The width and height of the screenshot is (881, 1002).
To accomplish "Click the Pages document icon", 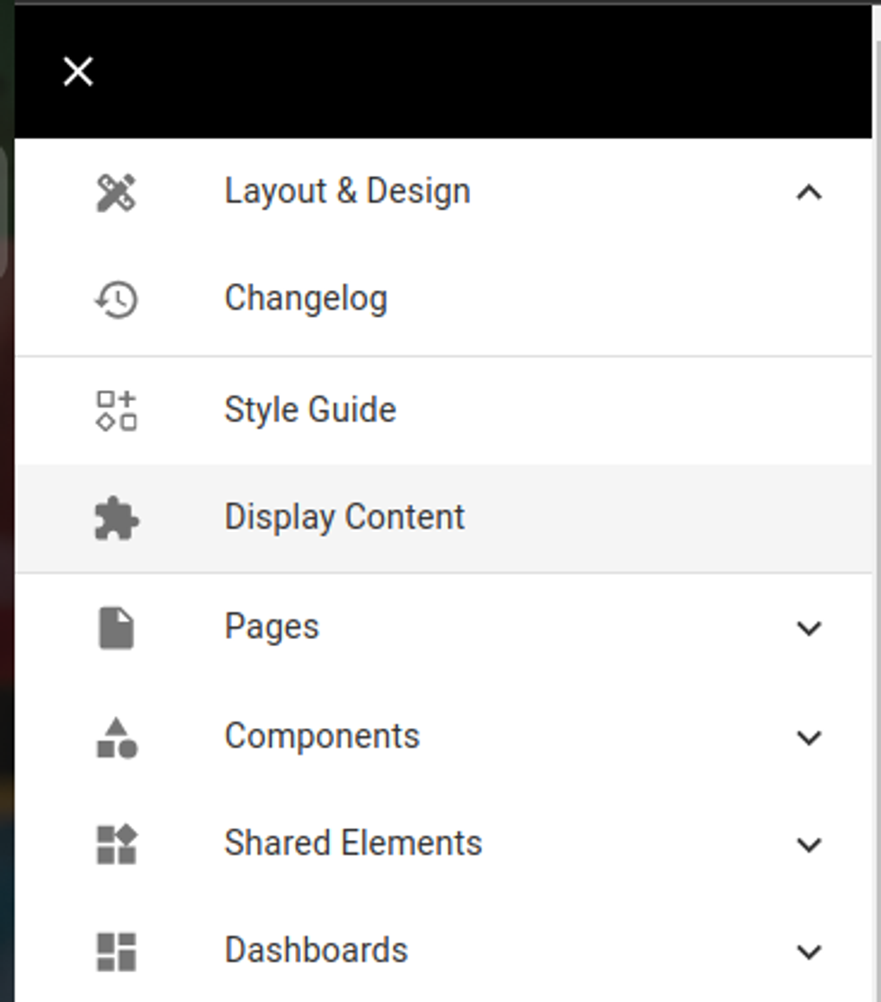I will pyautogui.click(x=114, y=626).
